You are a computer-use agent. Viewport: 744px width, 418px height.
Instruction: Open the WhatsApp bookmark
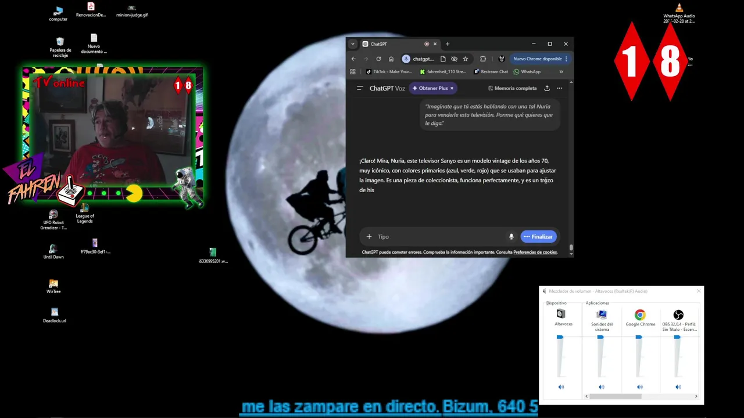tap(527, 72)
